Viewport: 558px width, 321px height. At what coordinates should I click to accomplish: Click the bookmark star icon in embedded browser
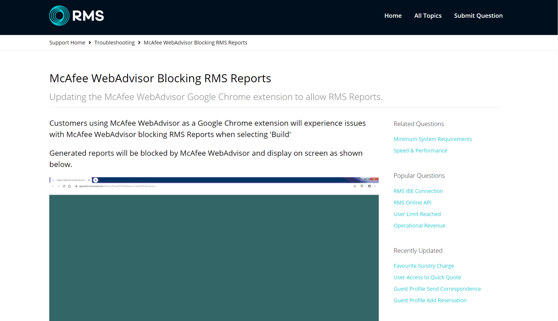[x=355, y=186]
